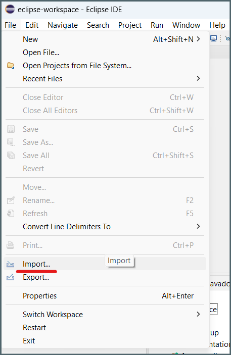Viewport: 231px width, 355px height.
Task: Click the Eclipse logo in title bar
Action: [10, 10]
